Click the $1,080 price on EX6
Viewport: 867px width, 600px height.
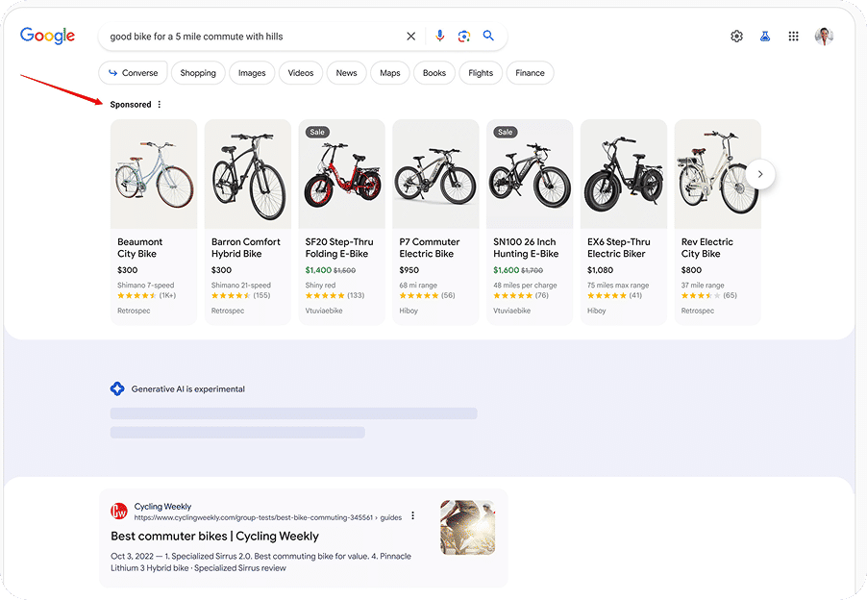[x=600, y=270]
